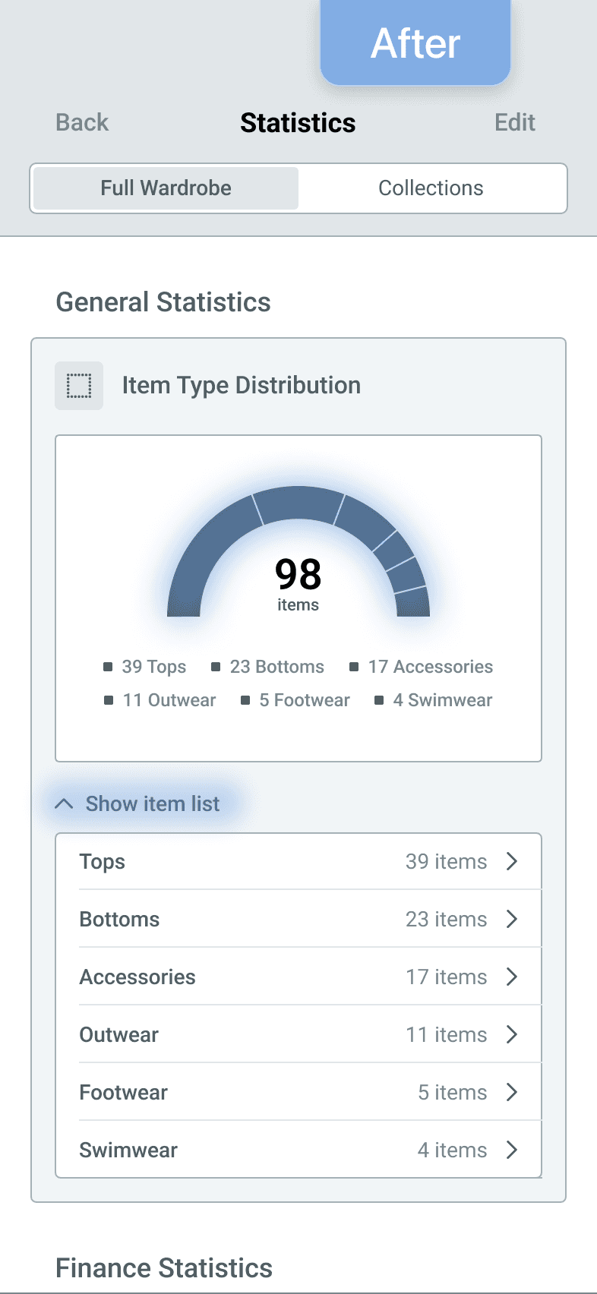Go back using the Back button
This screenshot has width=597, height=1294.
(82, 122)
